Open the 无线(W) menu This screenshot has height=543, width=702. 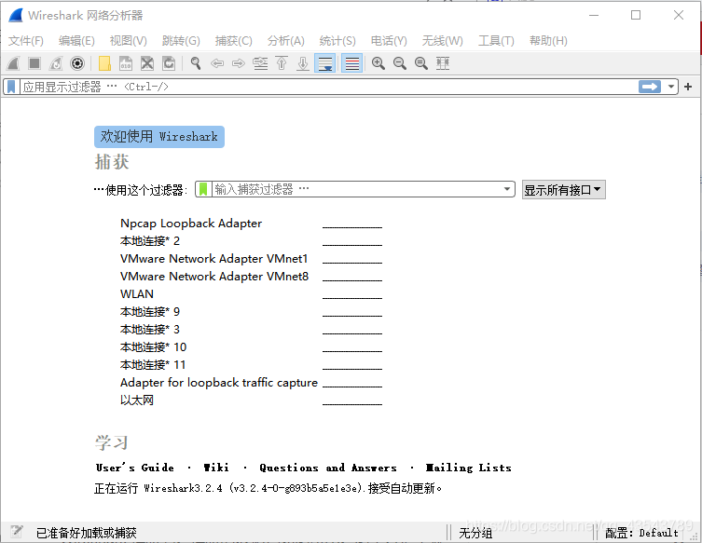pos(442,41)
